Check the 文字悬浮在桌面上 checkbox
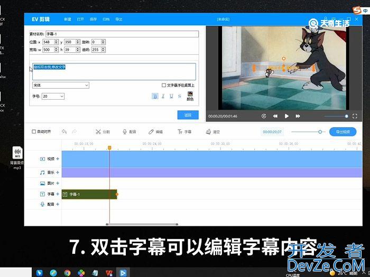The height and width of the screenshot is (277, 370). coord(164,85)
